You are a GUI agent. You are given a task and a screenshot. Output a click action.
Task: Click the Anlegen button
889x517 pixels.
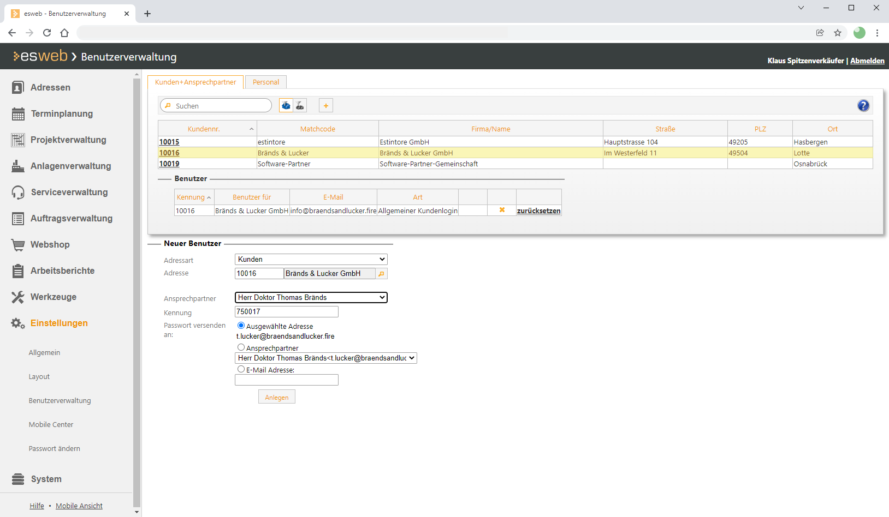click(276, 397)
